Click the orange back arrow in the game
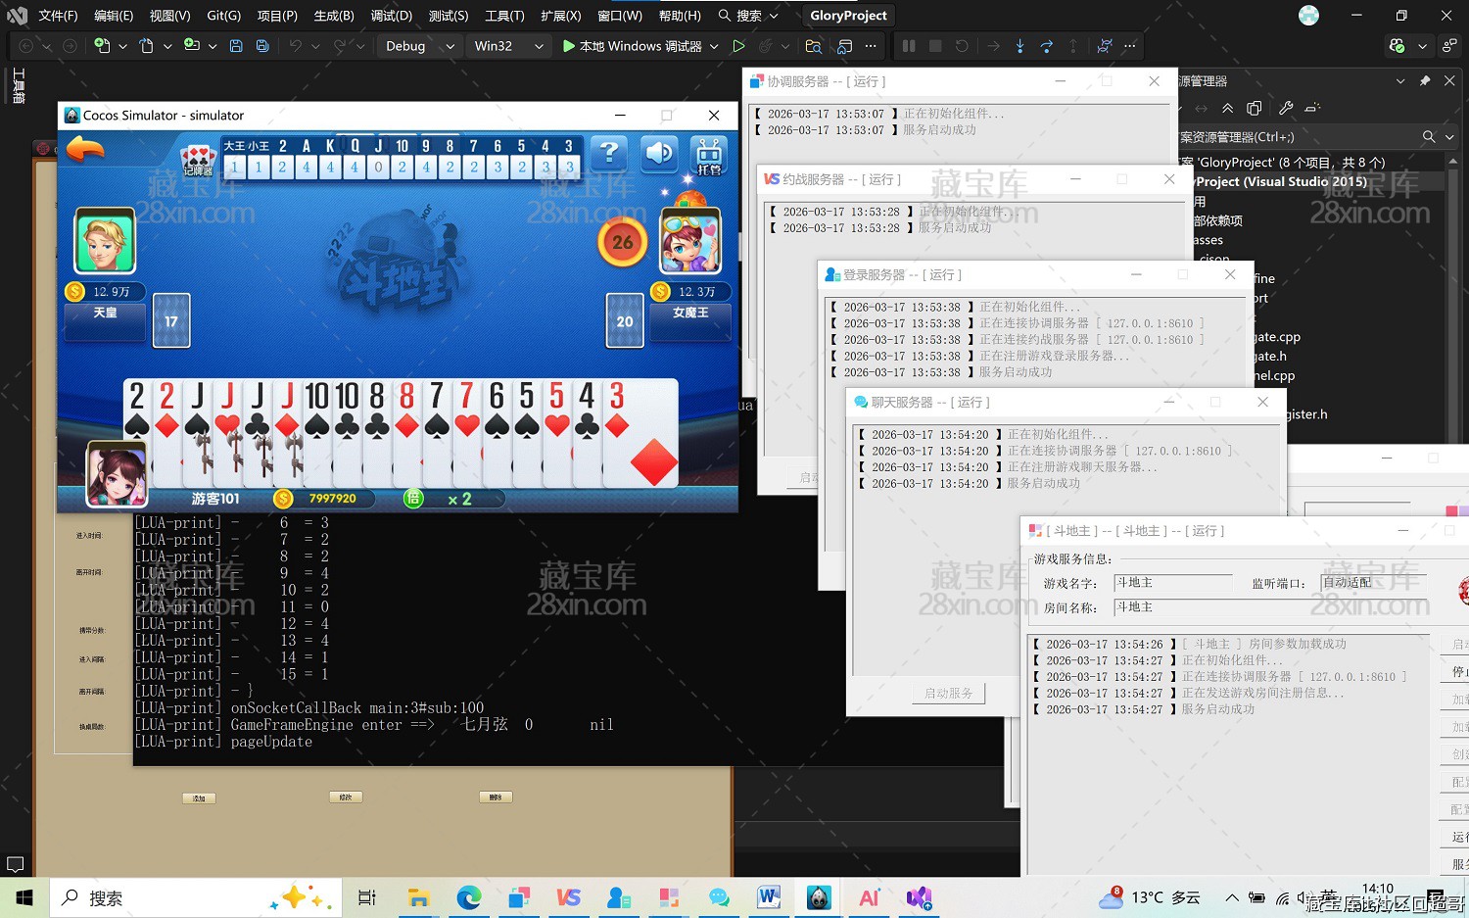This screenshot has width=1469, height=918. point(85,150)
